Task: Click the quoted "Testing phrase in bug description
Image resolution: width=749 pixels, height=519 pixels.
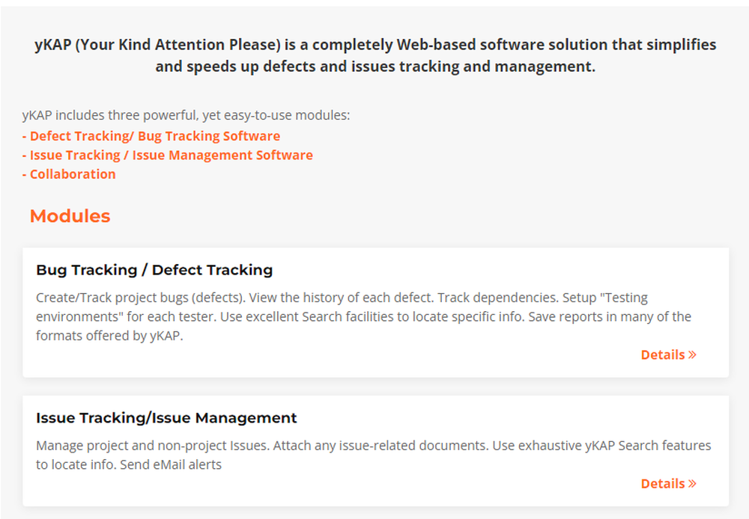Action: point(624,298)
